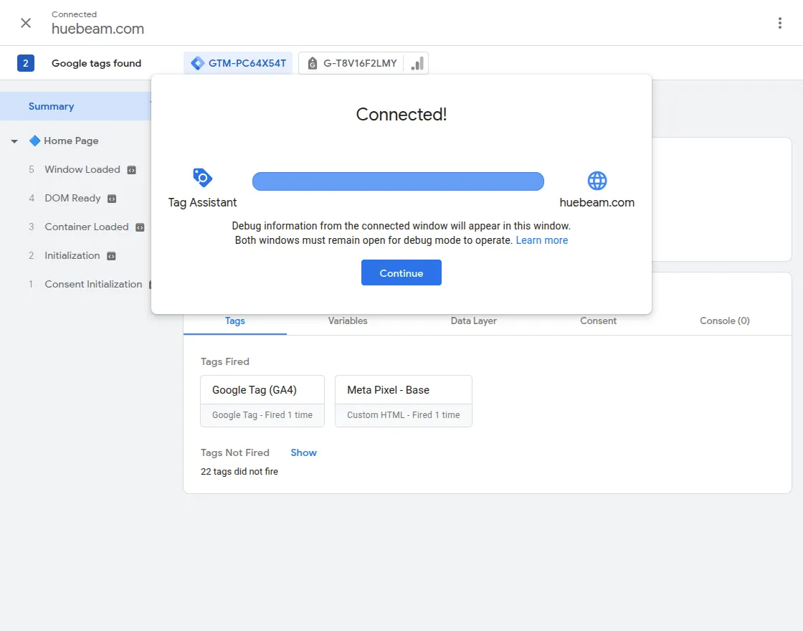803x631 pixels.
Task: Click the 'Connected!' dialog heading
Action: [401, 114]
